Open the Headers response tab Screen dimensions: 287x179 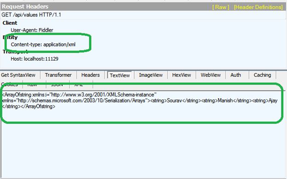(91, 75)
